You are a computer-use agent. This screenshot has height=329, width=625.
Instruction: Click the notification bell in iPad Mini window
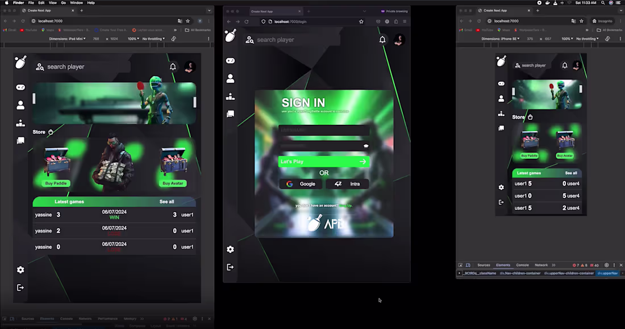point(173,66)
